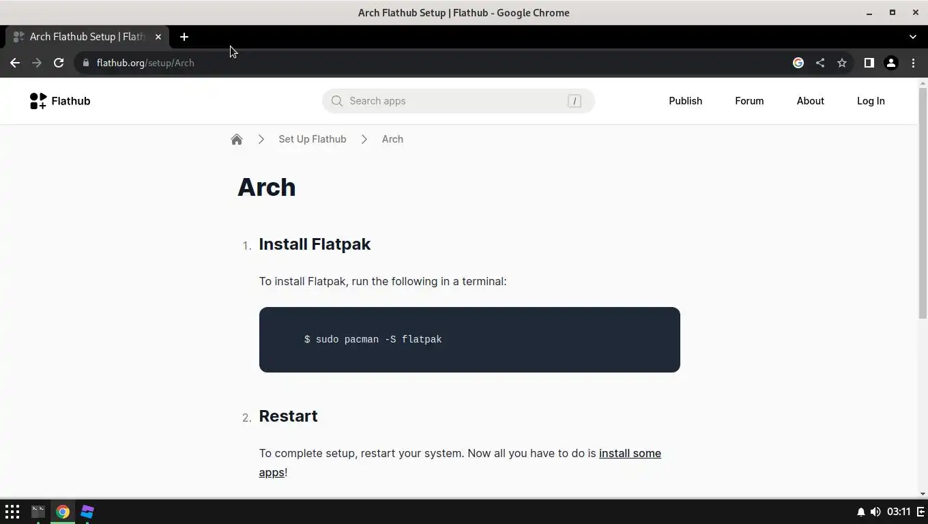Image resolution: width=928 pixels, height=524 pixels.
Task: Click the Restart heading
Action: (x=288, y=416)
